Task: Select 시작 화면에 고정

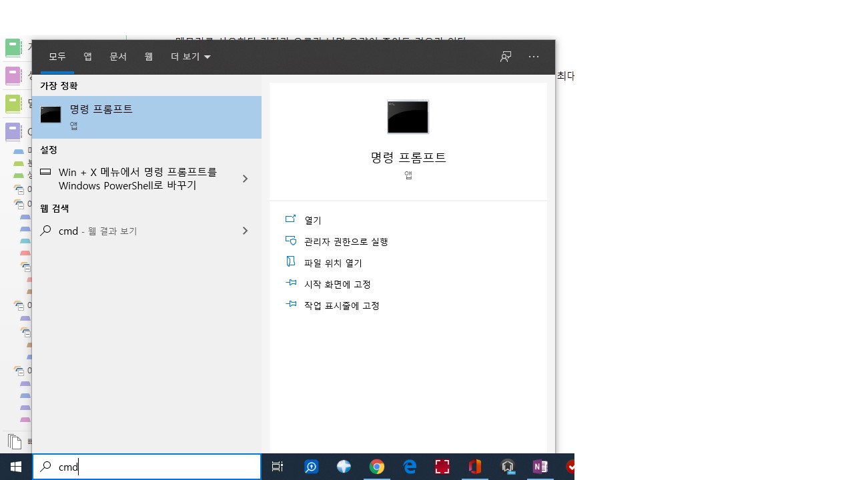Action: (328, 284)
